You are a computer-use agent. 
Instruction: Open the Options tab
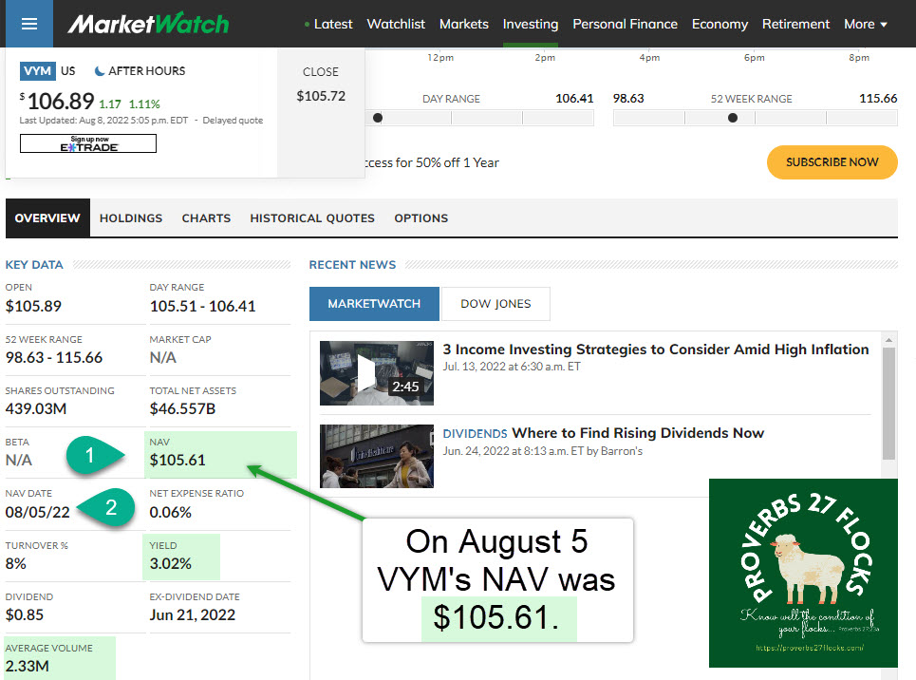tap(421, 217)
